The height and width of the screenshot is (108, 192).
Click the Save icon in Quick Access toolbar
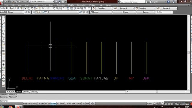pos(9,2)
